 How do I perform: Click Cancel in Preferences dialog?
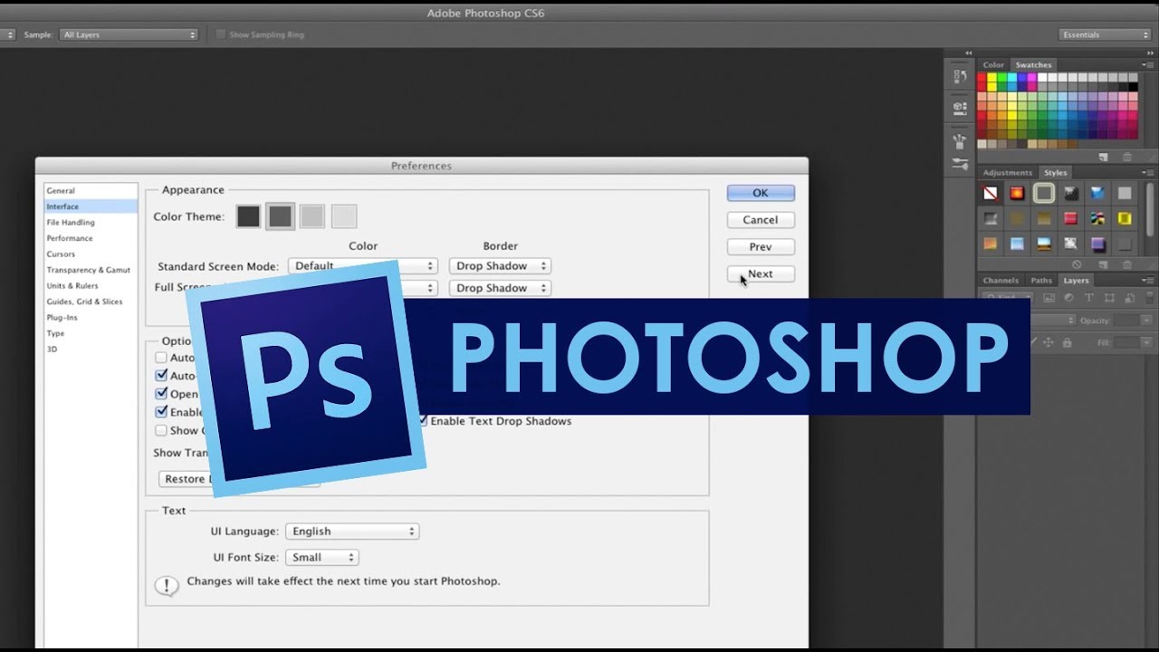(761, 220)
